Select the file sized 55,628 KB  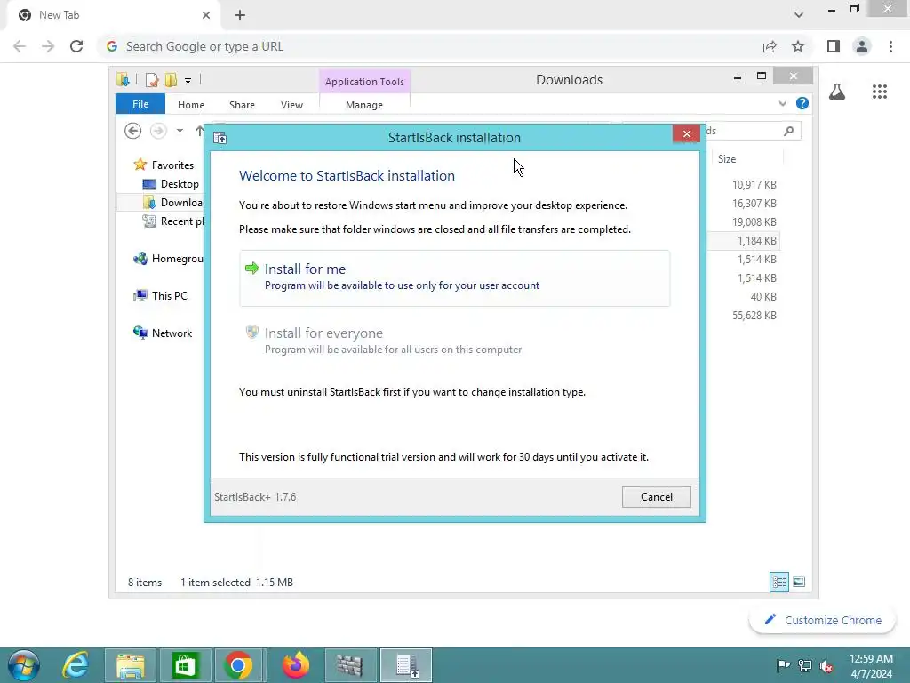click(754, 316)
